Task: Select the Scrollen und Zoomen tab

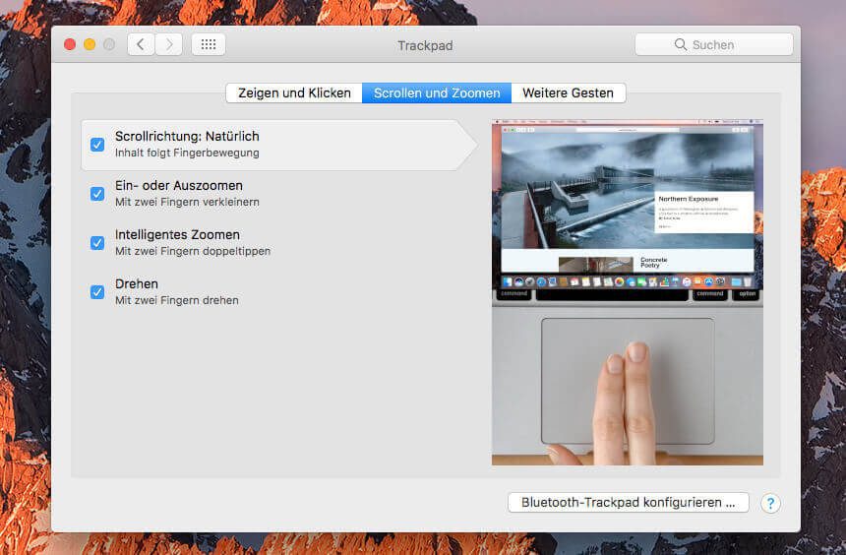Action: click(x=436, y=93)
